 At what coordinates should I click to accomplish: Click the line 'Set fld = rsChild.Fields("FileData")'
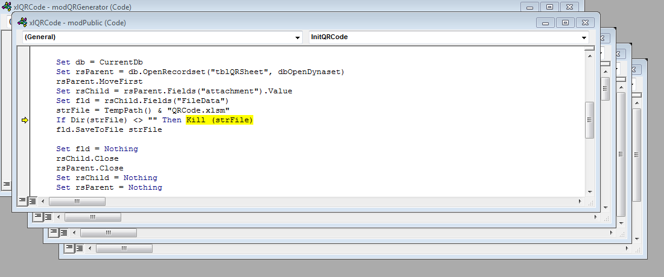[142, 101]
